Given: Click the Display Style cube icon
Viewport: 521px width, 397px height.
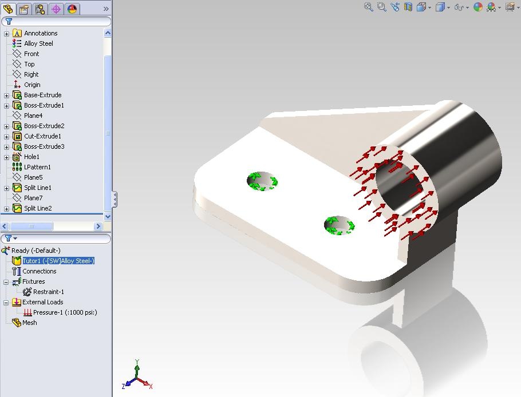Looking at the screenshot, I should (440, 7).
